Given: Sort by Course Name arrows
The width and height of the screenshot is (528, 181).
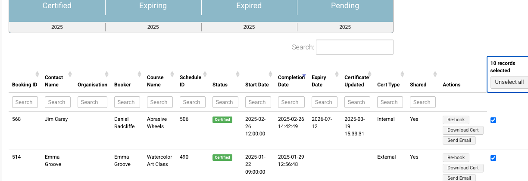Looking at the screenshot, I should coord(172,74).
